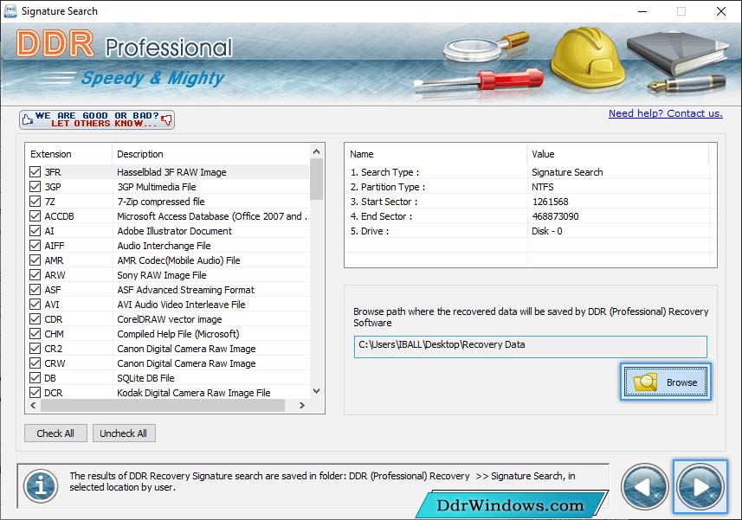Viewport: 742px width, 520px height.
Task: Click the thumbs-down icon in feedback banner
Action: click(x=166, y=119)
